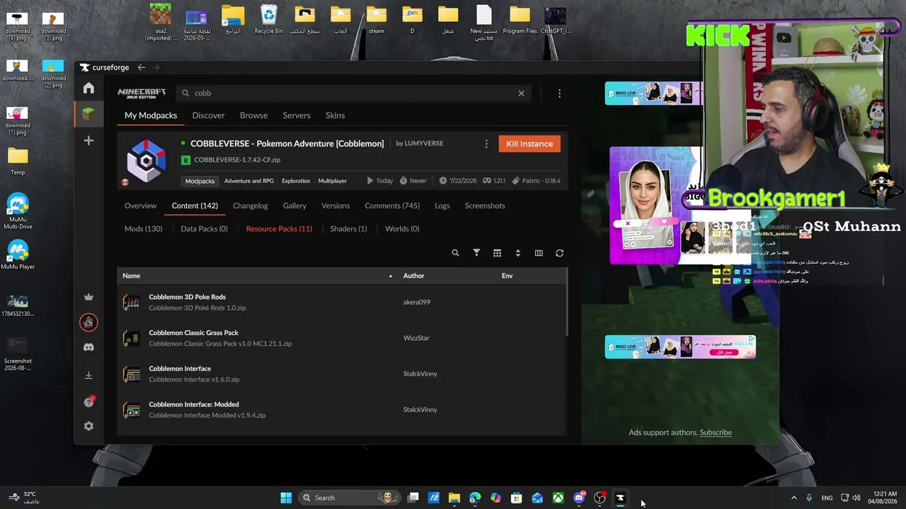Open the Logs tab
The image size is (906, 509).
point(442,206)
